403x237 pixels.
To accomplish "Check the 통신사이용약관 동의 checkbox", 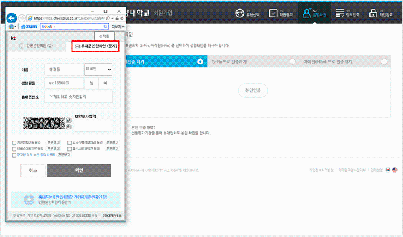I will [69, 149].
